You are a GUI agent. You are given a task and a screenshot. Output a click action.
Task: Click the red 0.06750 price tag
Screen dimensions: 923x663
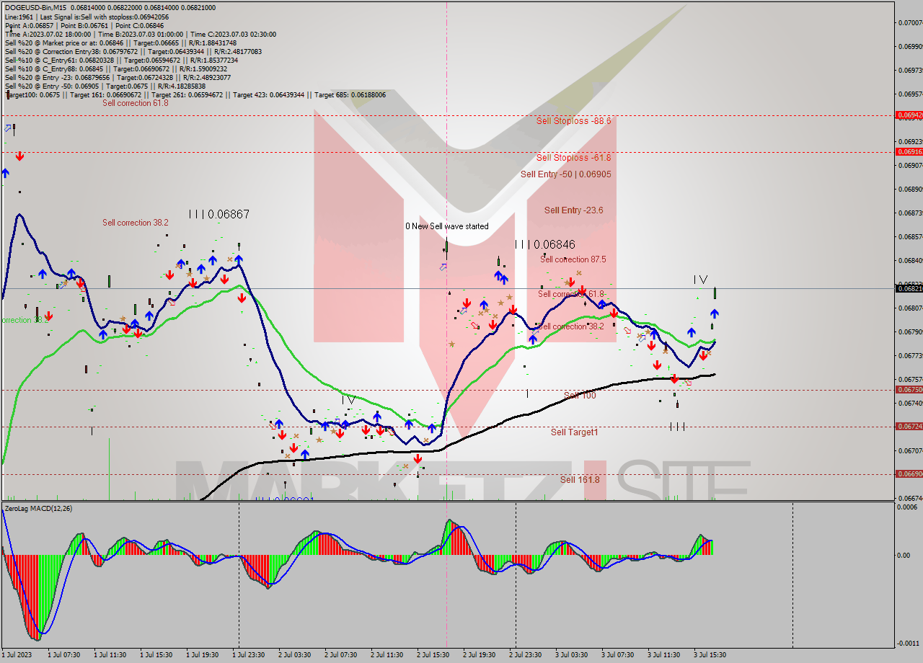908,389
